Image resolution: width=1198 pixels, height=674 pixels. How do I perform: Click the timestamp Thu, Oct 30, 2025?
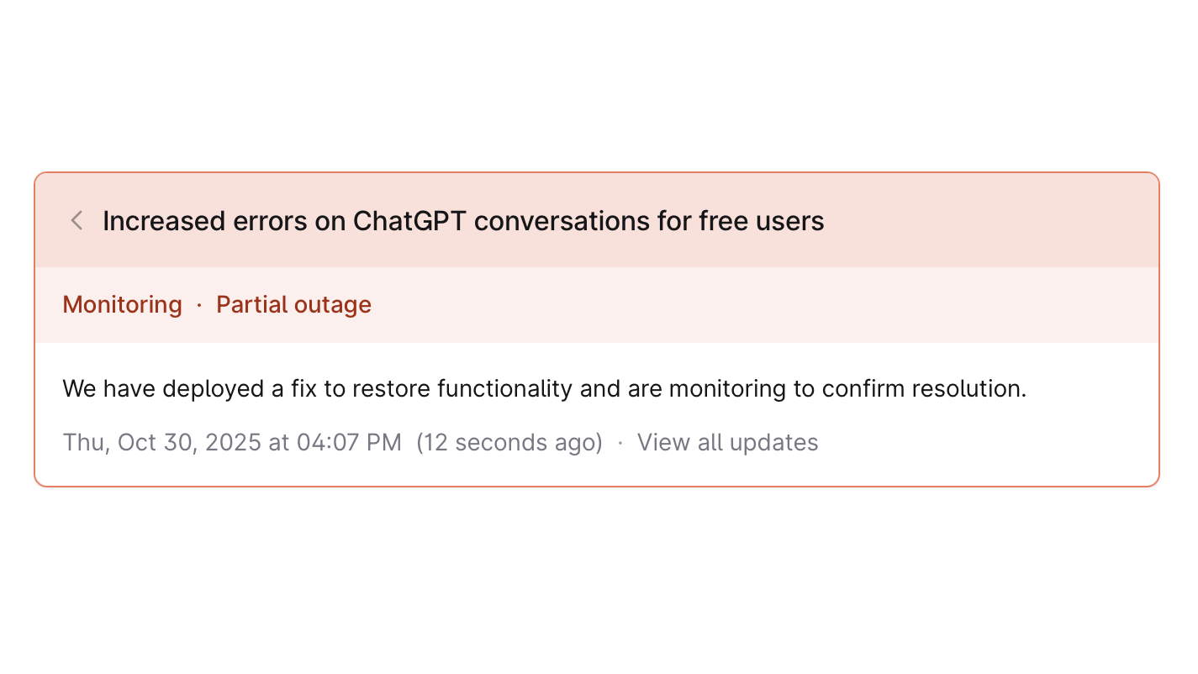click(232, 442)
